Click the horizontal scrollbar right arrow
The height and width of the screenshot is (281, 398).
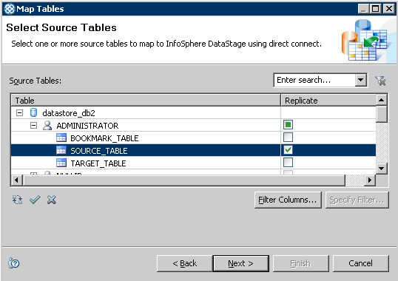(370, 180)
